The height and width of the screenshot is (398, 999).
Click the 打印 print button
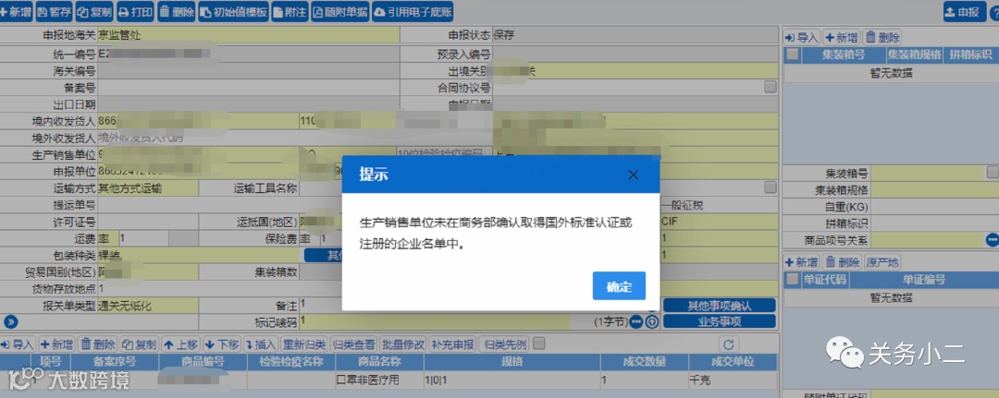tap(135, 11)
